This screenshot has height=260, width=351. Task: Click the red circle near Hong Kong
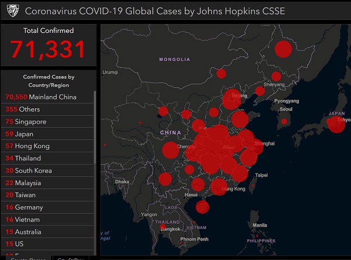(x=218, y=187)
